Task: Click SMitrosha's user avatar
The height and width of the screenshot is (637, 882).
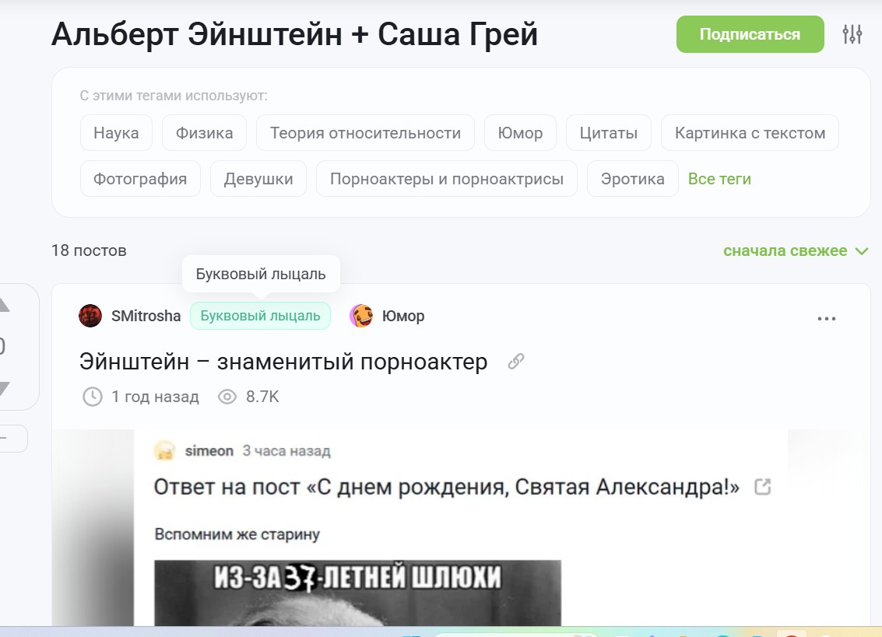Action: [90, 316]
